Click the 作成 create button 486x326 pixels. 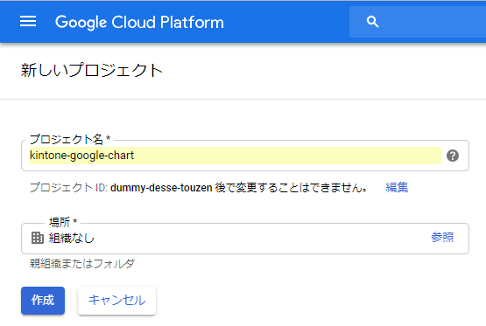click(x=43, y=301)
